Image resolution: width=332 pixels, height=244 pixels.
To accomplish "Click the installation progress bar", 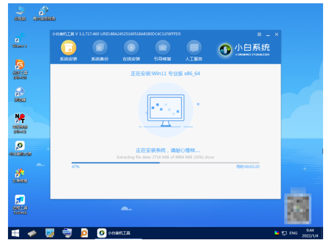I will (165, 163).
